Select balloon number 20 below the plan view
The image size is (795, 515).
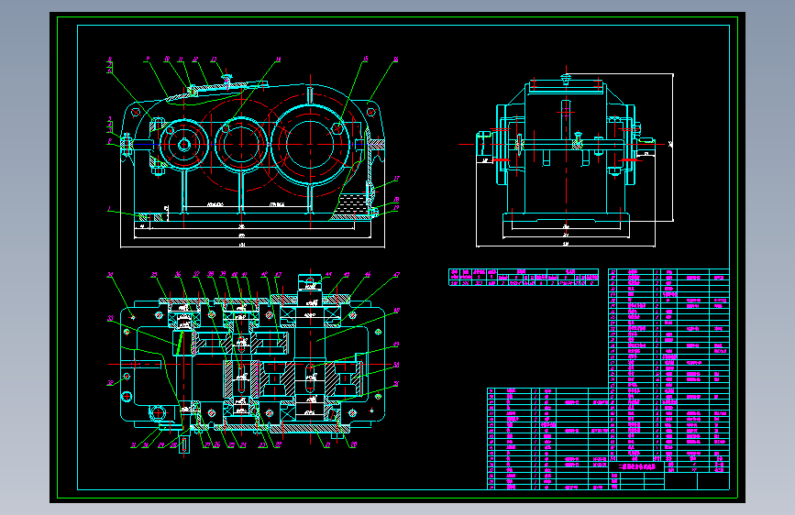click(x=353, y=444)
